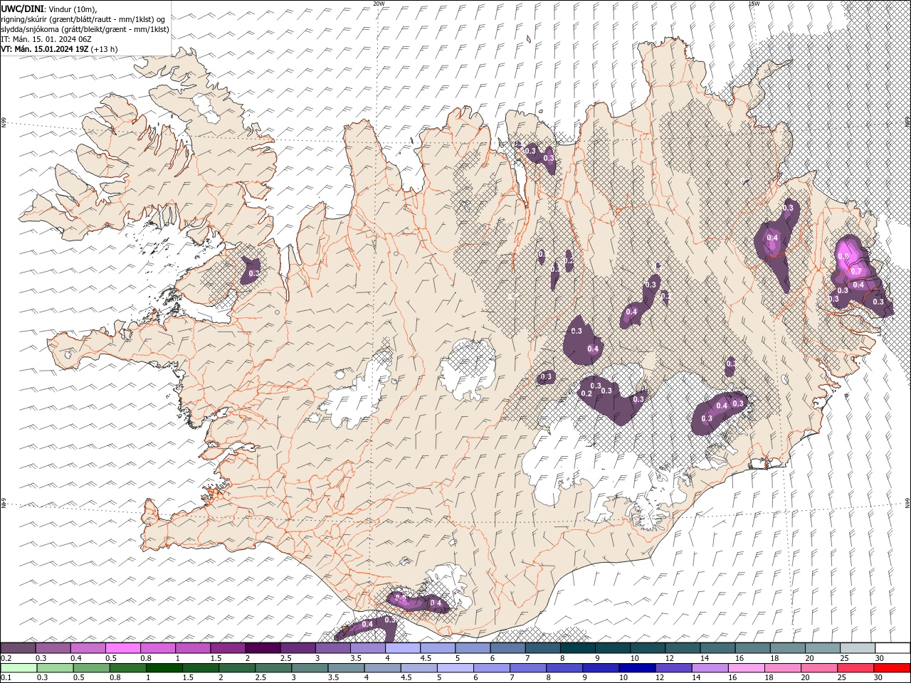Screen dimensions: 911x683
Task: Click the 20W longitude label
Action: [379, 4]
